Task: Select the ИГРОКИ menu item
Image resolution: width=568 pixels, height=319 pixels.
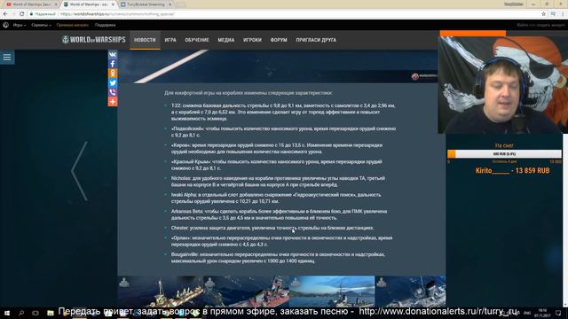Action: click(252, 40)
